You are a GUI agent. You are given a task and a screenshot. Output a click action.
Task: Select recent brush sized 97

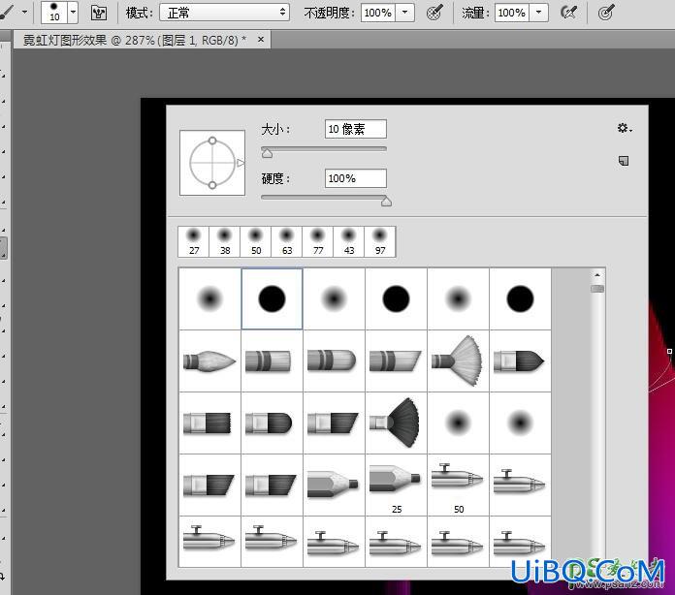(x=380, y=242)
